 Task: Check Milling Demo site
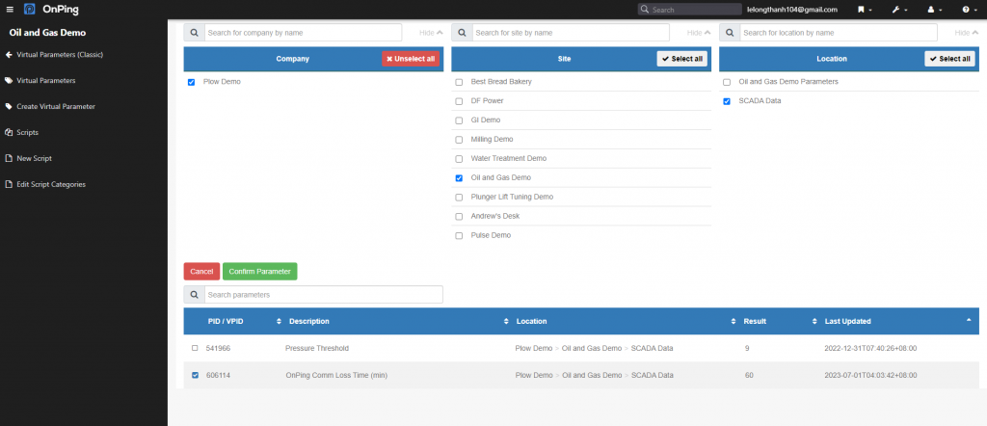(x=459, y=140)
